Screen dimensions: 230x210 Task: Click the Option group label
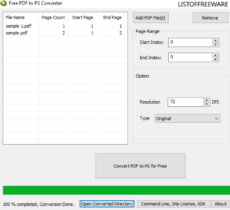142,76
